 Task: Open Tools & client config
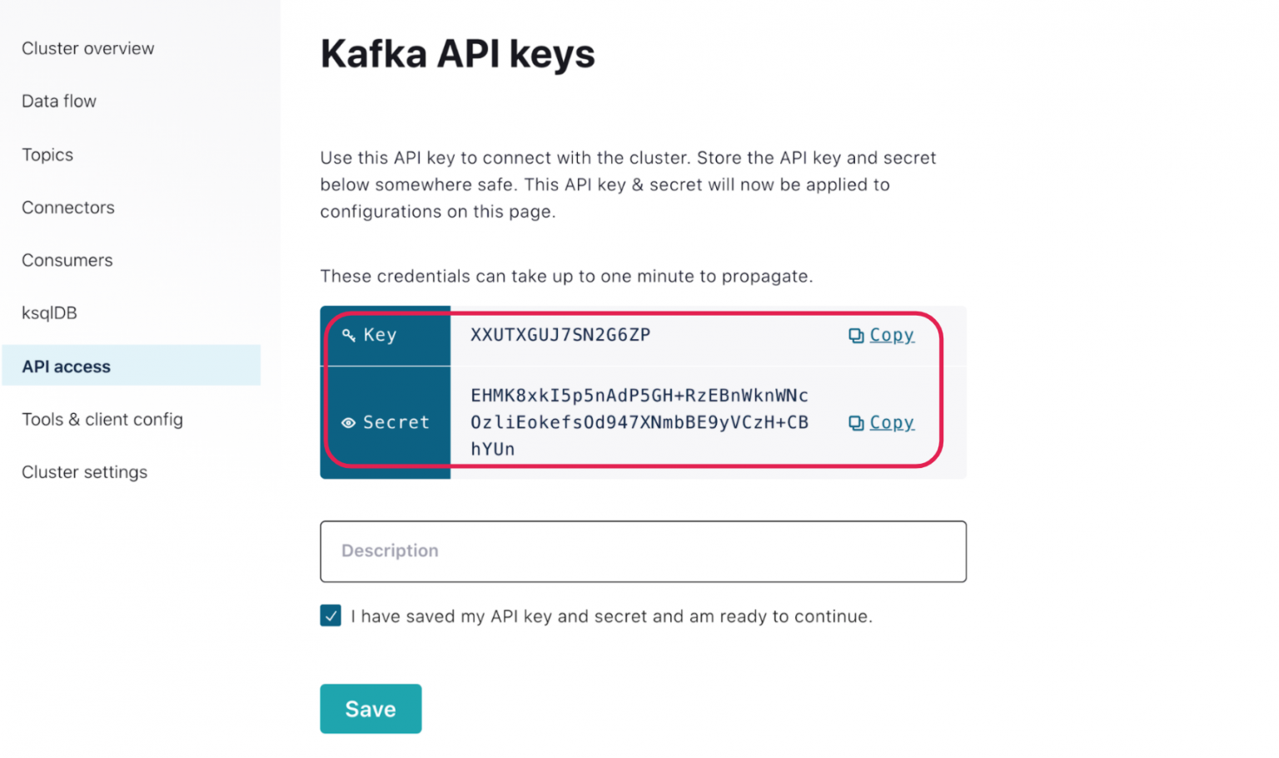[x=102, y=419]
